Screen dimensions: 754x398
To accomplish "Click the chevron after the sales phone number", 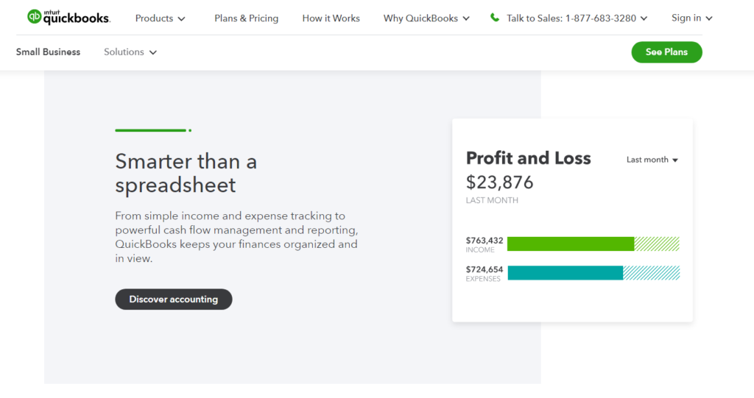I will click(644, 18).
